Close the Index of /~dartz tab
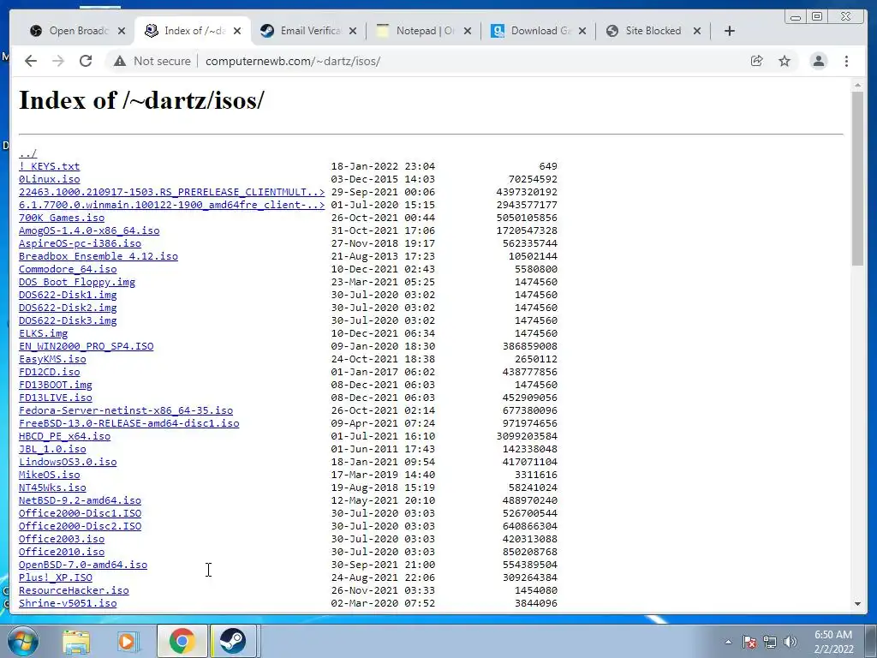This screenshot has height=658, width=877. 237,31
